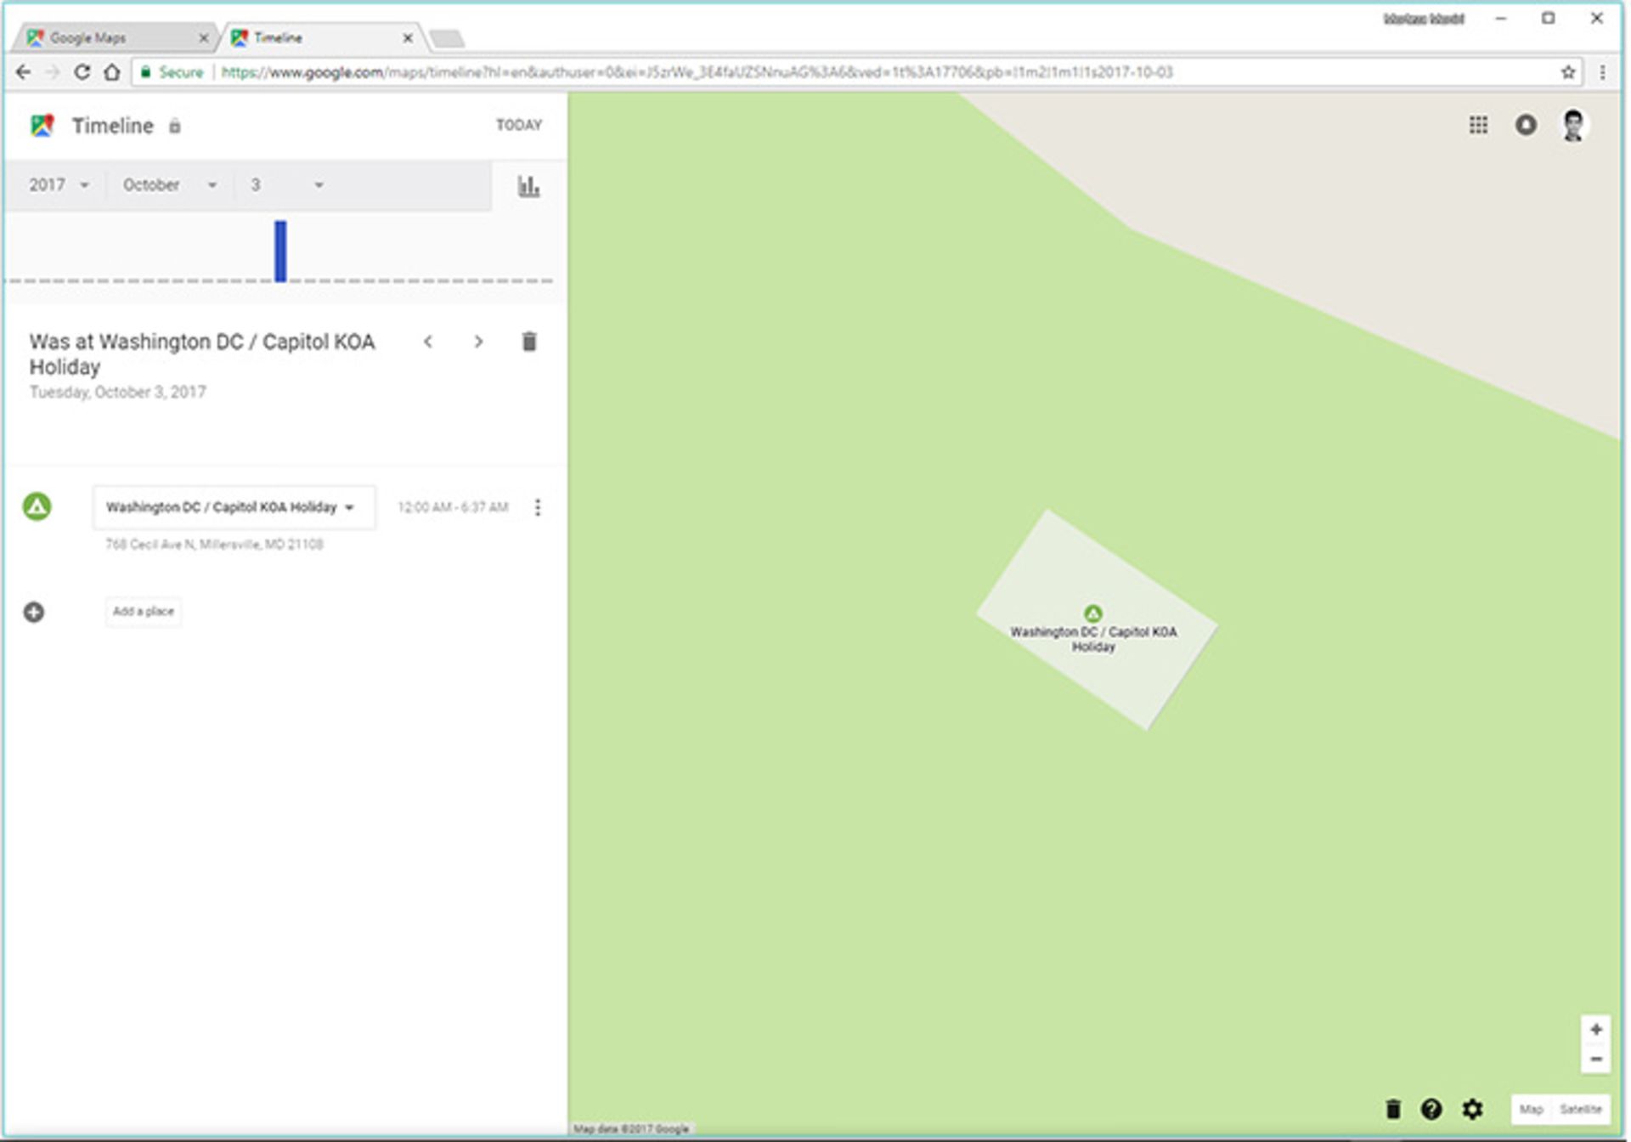Open the Chrome three-dot menu
The height and width of the screenshot is (1142, 1631).
1602,72
